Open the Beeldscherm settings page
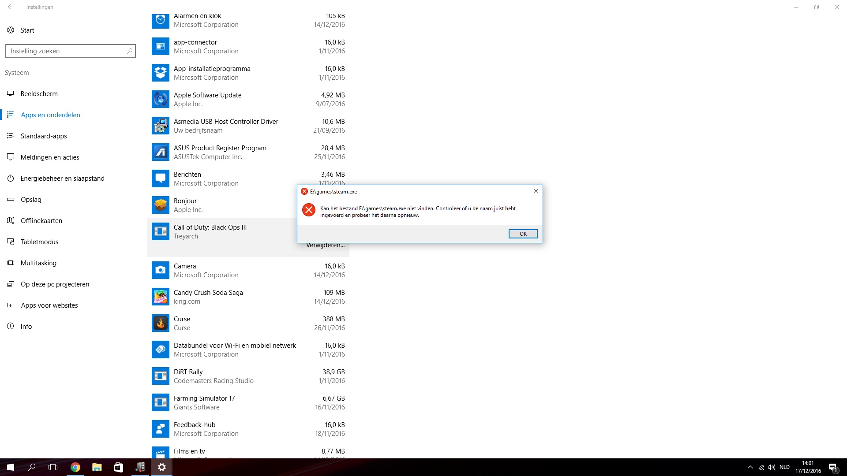This screenshot has width=847, height=476. coord(39,93)
